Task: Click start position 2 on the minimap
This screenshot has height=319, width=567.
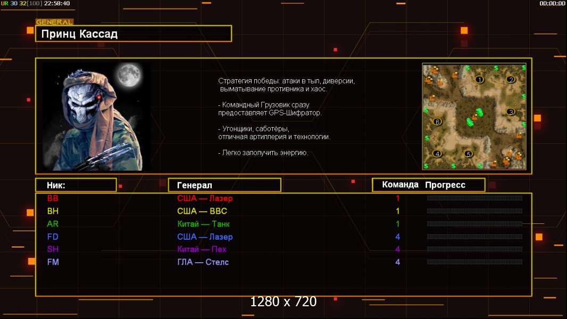Action: tap(511, 79)
